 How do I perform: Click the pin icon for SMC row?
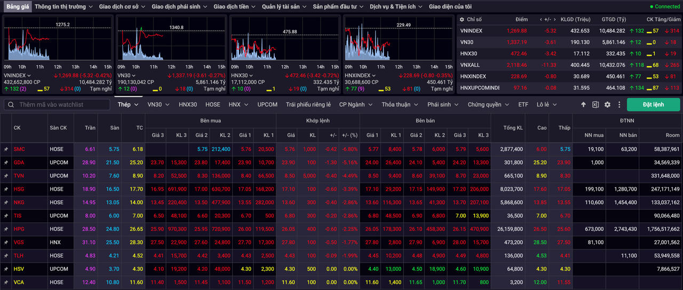(6, 149)
